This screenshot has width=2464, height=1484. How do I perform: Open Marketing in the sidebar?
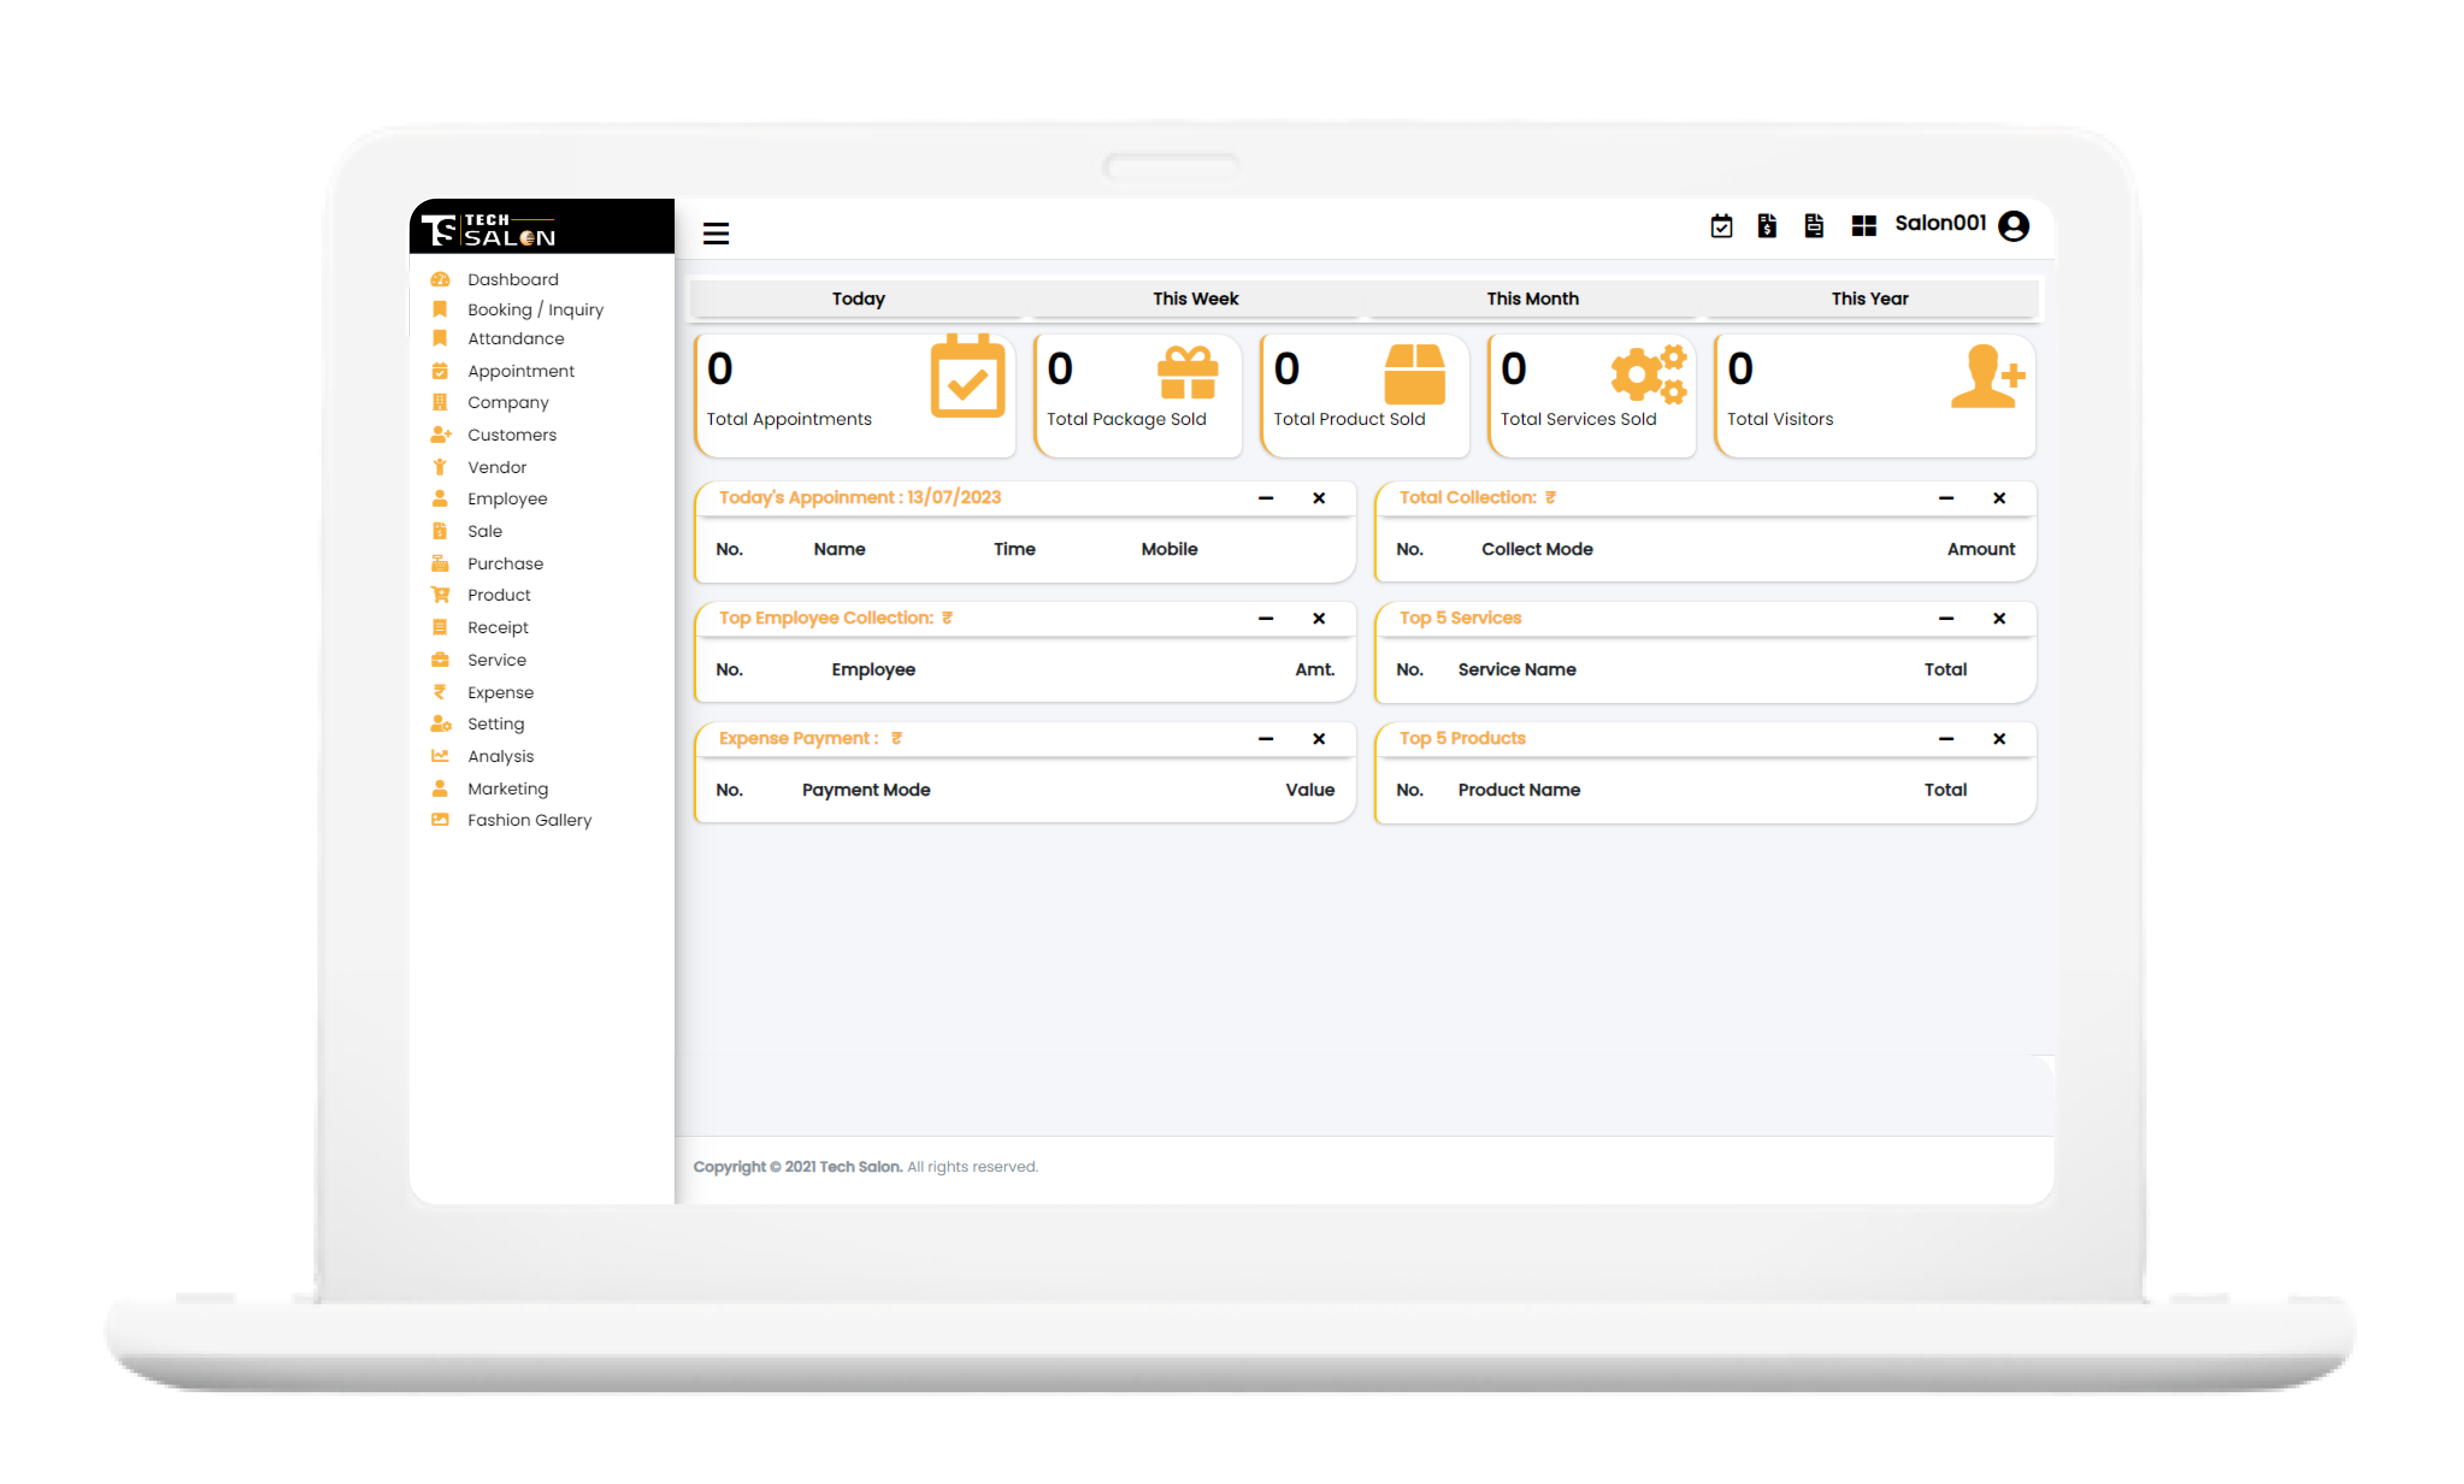pos(508,788)
